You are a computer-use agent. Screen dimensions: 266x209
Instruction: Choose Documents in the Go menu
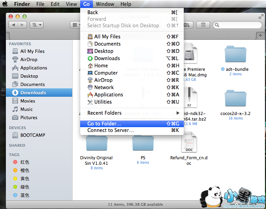coord(132,44)
